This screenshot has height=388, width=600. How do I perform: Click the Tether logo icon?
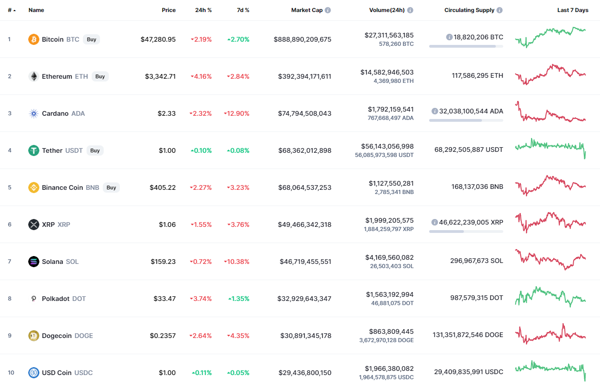[34, 150]
